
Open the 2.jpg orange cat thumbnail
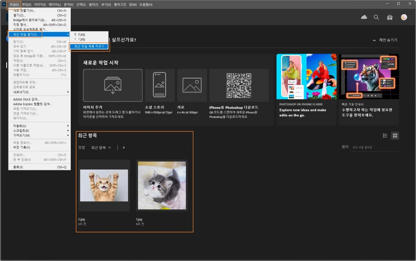pyautogui.click(x=104, y=185)
